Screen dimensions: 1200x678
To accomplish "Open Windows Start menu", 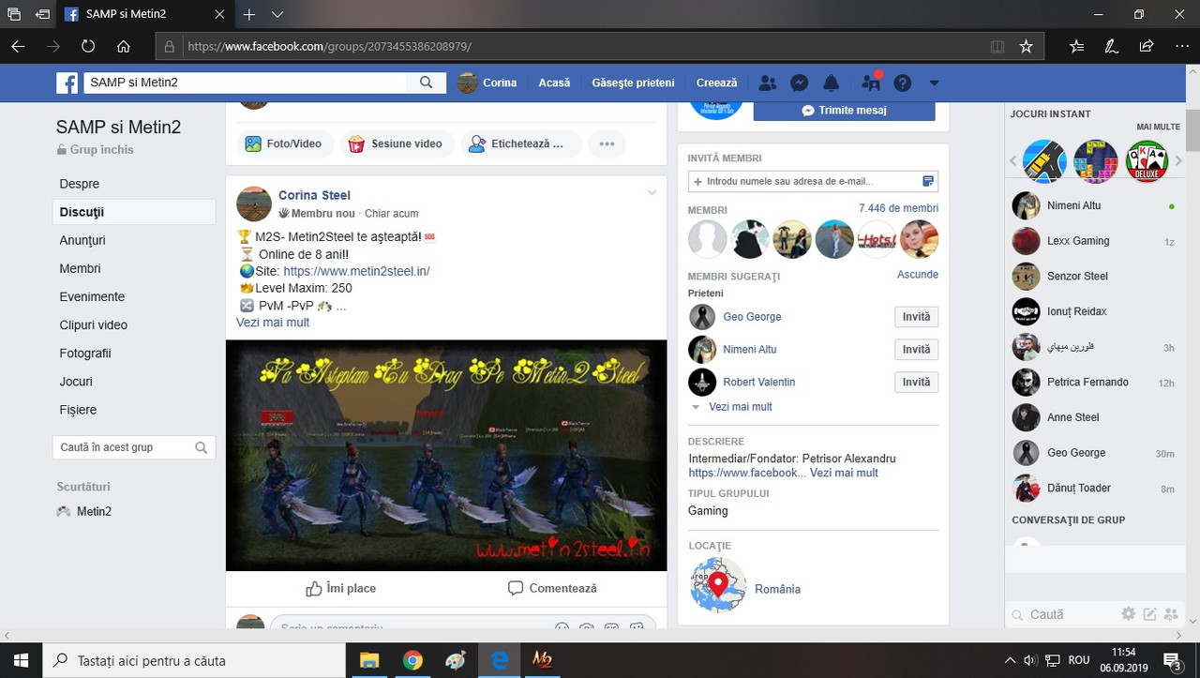I will click(21, 660).
